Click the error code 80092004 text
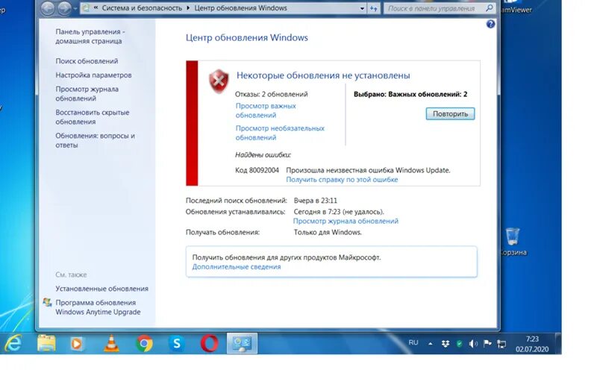Viewport: 597px width, 373px height. coord(257,170)
